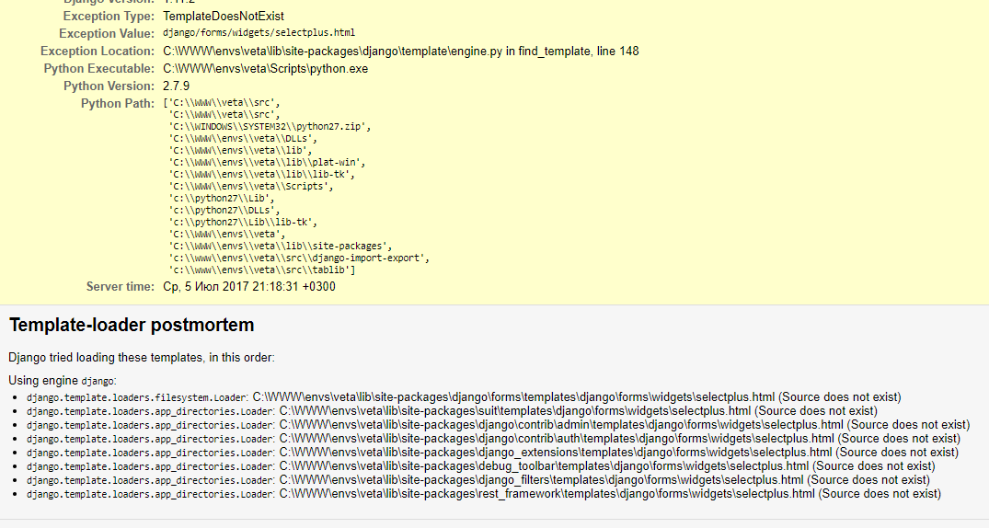The width and height of the screenshot is (989, 528).
Task: Click the contrib\auth templates path row
Action: pos(493,439)
